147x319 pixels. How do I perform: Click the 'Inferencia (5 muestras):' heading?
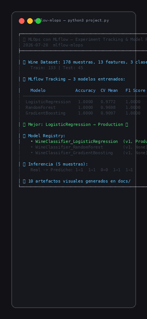pos(58,164)
